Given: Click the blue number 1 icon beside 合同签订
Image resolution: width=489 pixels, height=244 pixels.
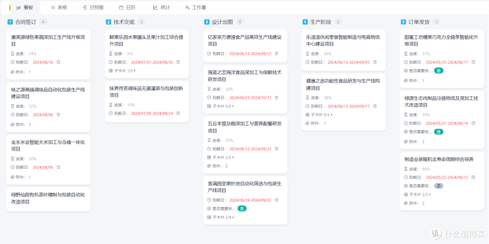Looking at the screenshot, I should [x=10, y=22].
